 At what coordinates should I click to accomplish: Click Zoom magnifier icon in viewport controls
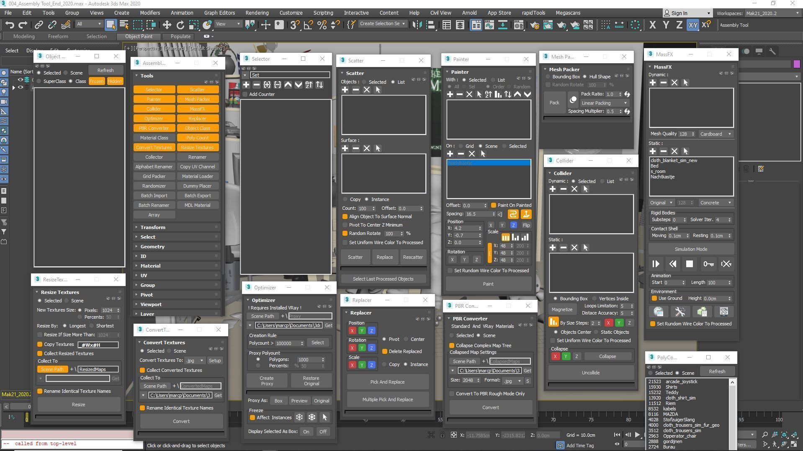click(764, 435)
